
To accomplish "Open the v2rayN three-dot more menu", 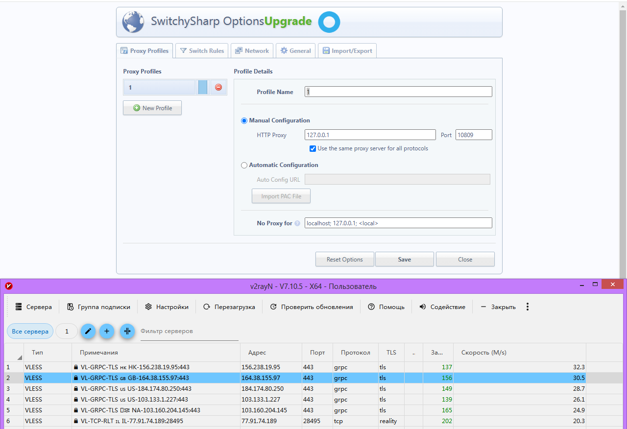I will click(528, 307).
